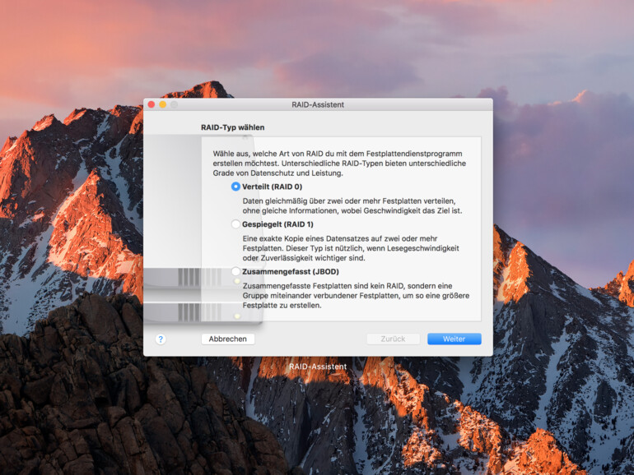634x475 pixels.
Task: Click the JBOD description about verbundener Festplatten
Action: 356,295
